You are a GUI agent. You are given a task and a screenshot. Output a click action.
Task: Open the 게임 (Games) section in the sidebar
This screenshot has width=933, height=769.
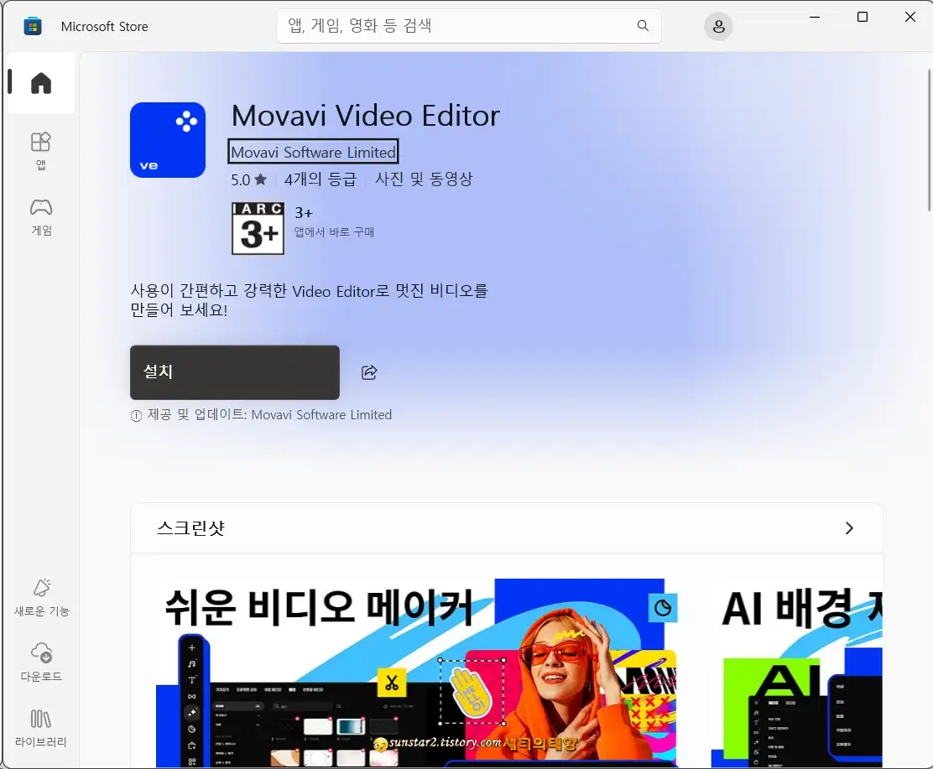39,217
